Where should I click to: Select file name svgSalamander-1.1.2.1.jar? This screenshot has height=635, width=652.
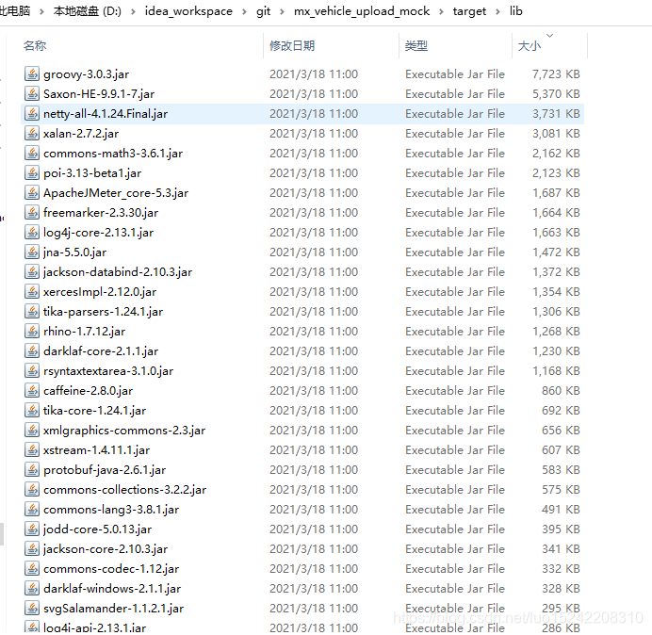pos(113,609)
